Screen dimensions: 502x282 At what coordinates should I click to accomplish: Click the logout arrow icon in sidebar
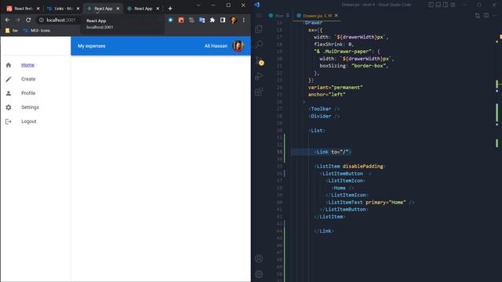(9, 121)
